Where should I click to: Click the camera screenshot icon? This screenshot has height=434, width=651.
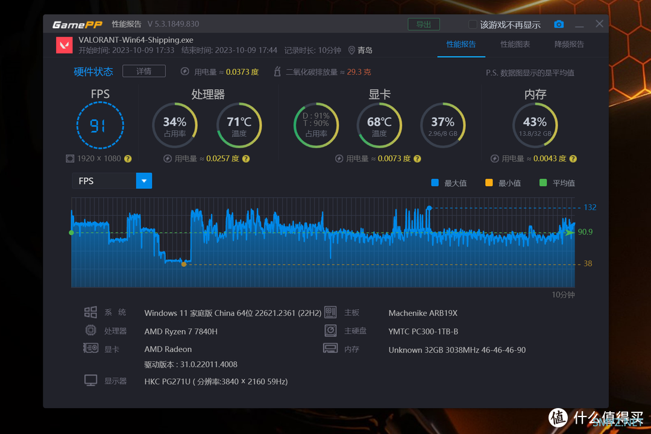point(559,24)
